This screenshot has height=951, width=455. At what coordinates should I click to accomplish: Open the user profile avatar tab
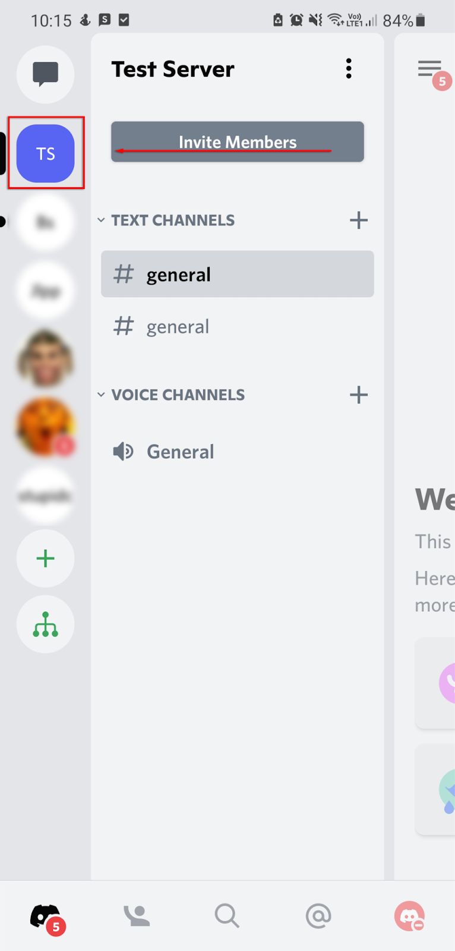pyautogui.click(x=409, y=916)
